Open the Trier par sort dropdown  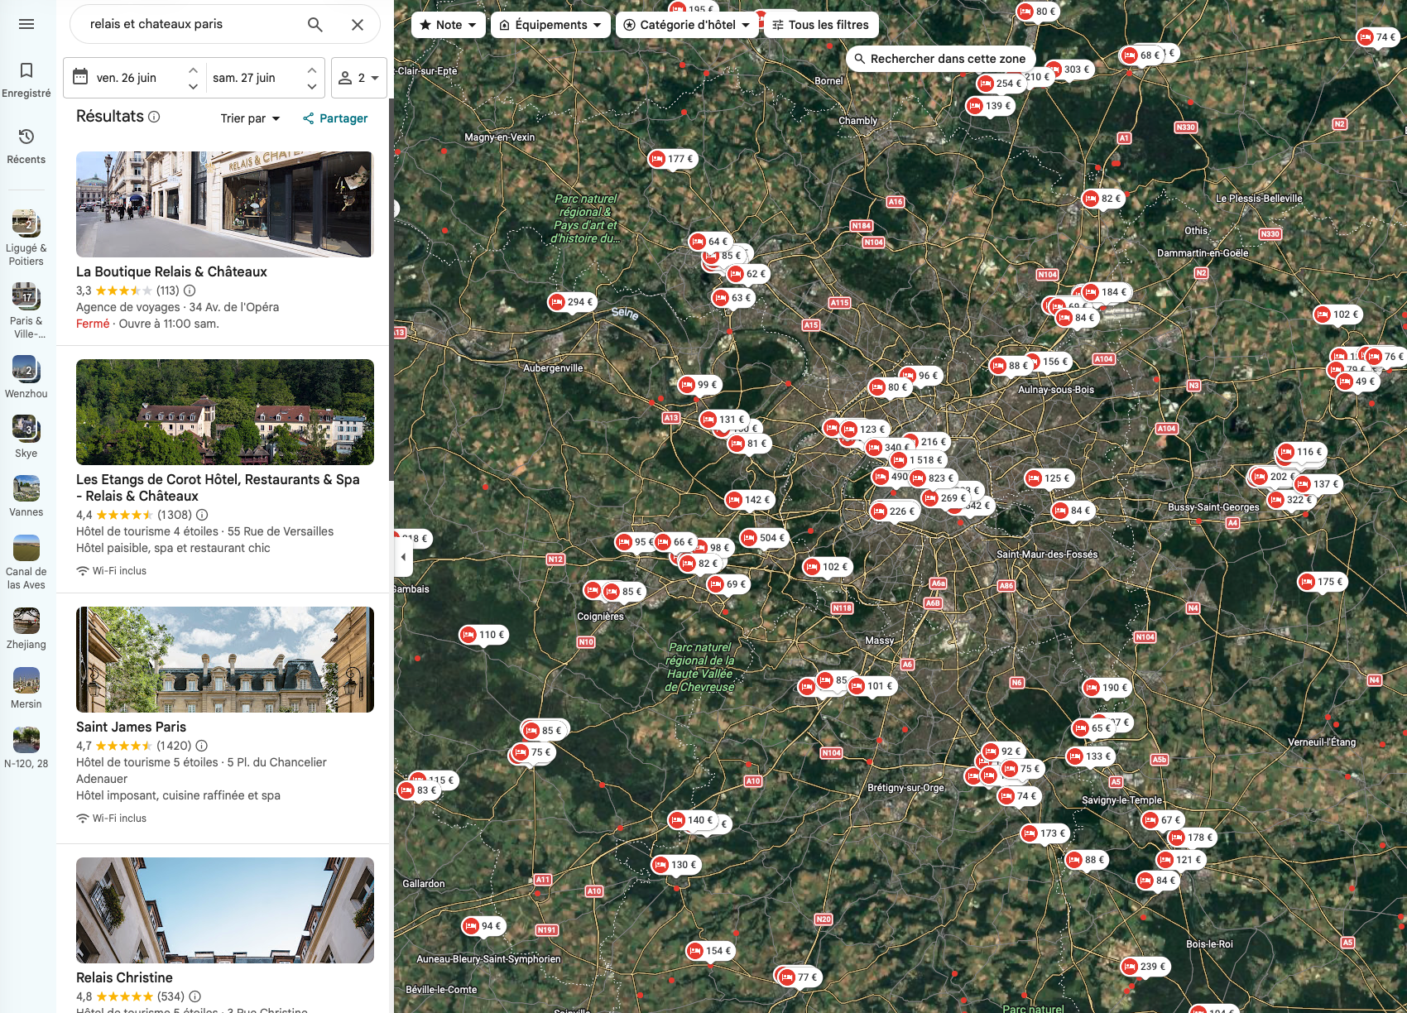click(x=251, y=118)
